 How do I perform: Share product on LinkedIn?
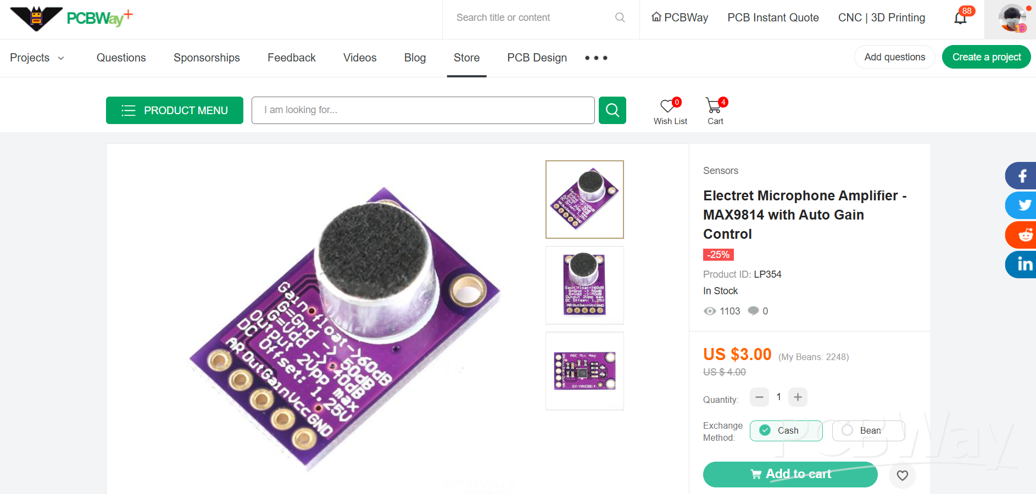click(x=1021, y=265)
